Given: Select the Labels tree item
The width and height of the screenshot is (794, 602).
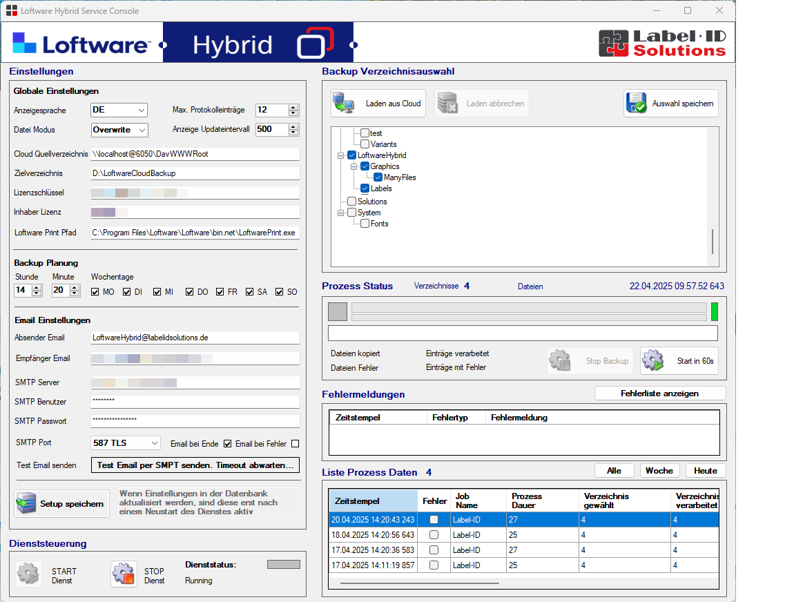Looking at the screenshot, I should pyautogui.click(x=381, y=188).
